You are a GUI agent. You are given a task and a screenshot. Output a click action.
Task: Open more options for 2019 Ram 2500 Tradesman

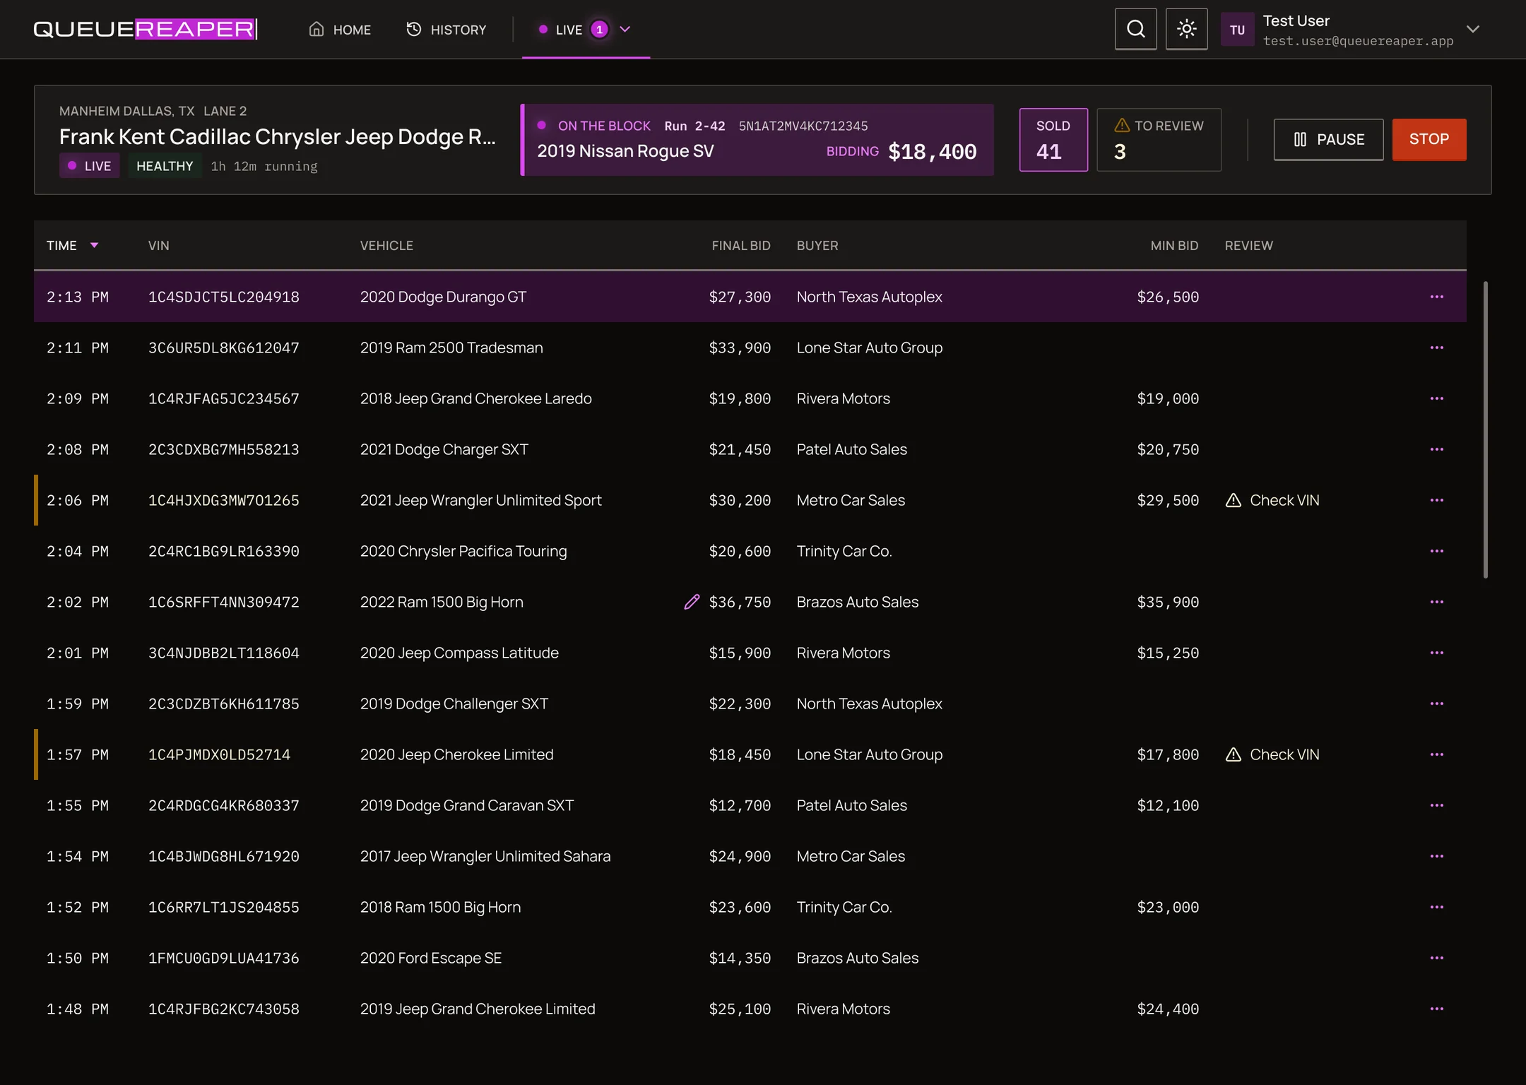(1436, 348)
